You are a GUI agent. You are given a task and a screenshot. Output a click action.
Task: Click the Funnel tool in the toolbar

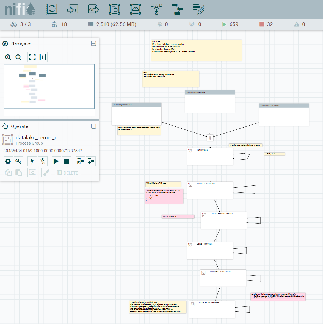(156, 9)
